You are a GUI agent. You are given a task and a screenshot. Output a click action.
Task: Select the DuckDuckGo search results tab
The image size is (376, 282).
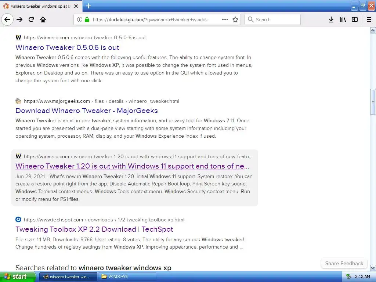pyautogui.click(x=41, y=6)
